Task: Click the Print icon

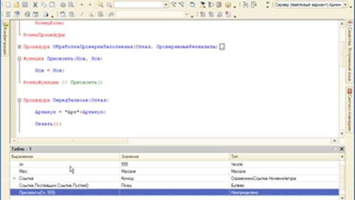Action: (63, 4)
